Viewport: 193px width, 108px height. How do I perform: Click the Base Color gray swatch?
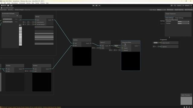pos(156,43)
